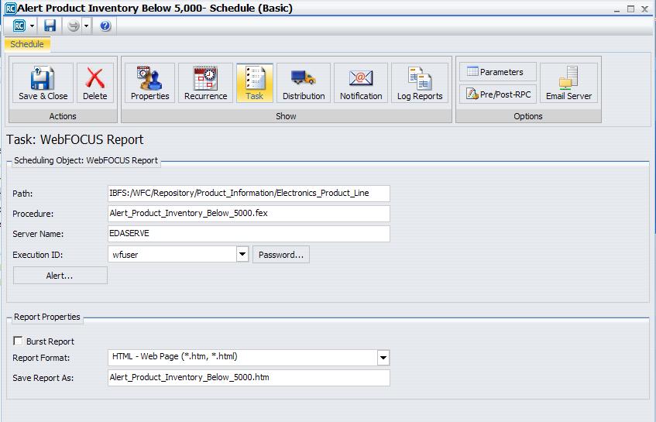Screen dimensions: 656x422
Task: Open the RC application menu button
Action: pyautogui.click(x=19, y=26)
